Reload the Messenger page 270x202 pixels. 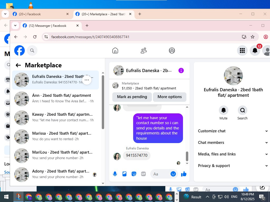tap(35, 37)
